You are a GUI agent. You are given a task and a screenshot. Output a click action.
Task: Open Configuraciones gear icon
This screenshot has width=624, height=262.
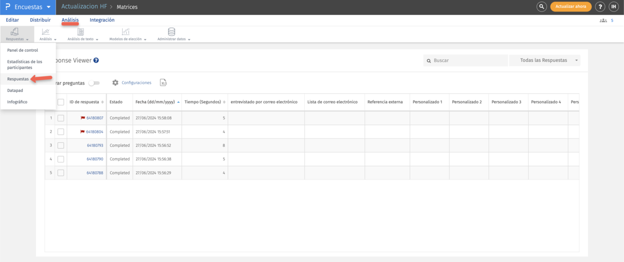[x=115, y=82]
